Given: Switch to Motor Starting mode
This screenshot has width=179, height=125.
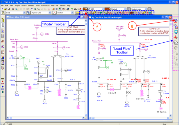Looking at the screenshot, I should [99, 13].
